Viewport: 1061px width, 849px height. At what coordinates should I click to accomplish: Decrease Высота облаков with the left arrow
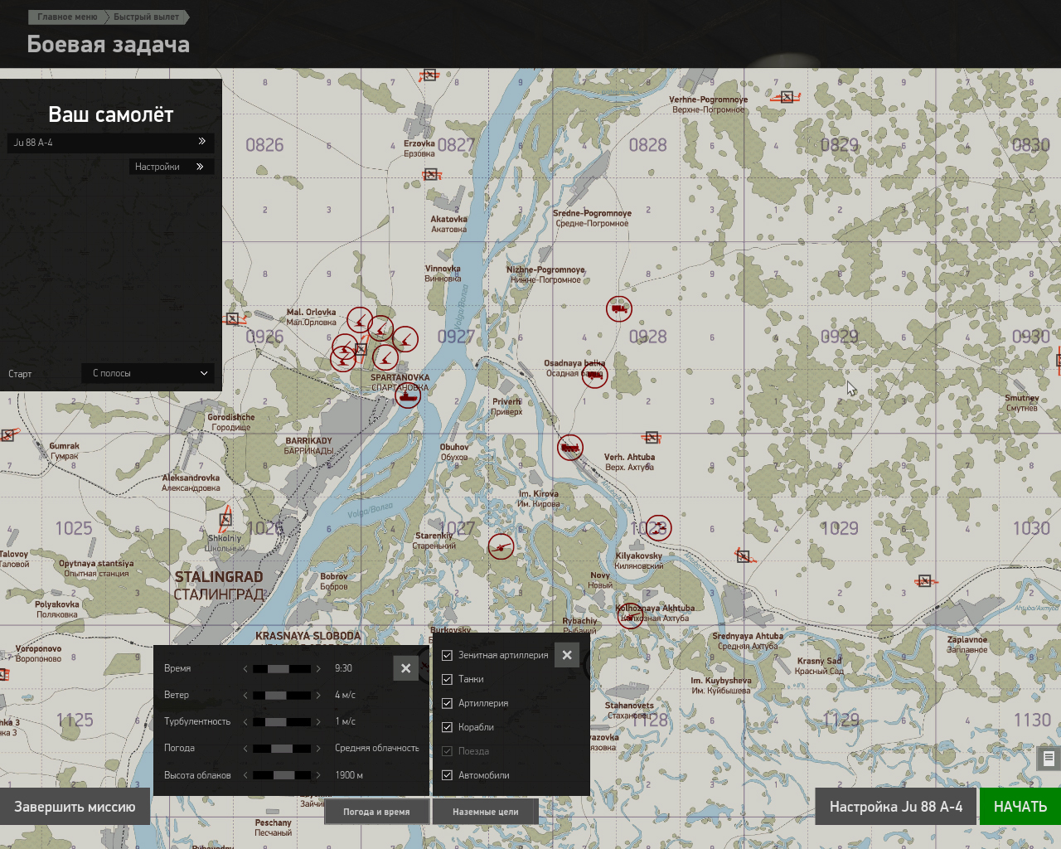tap(245, 775)
